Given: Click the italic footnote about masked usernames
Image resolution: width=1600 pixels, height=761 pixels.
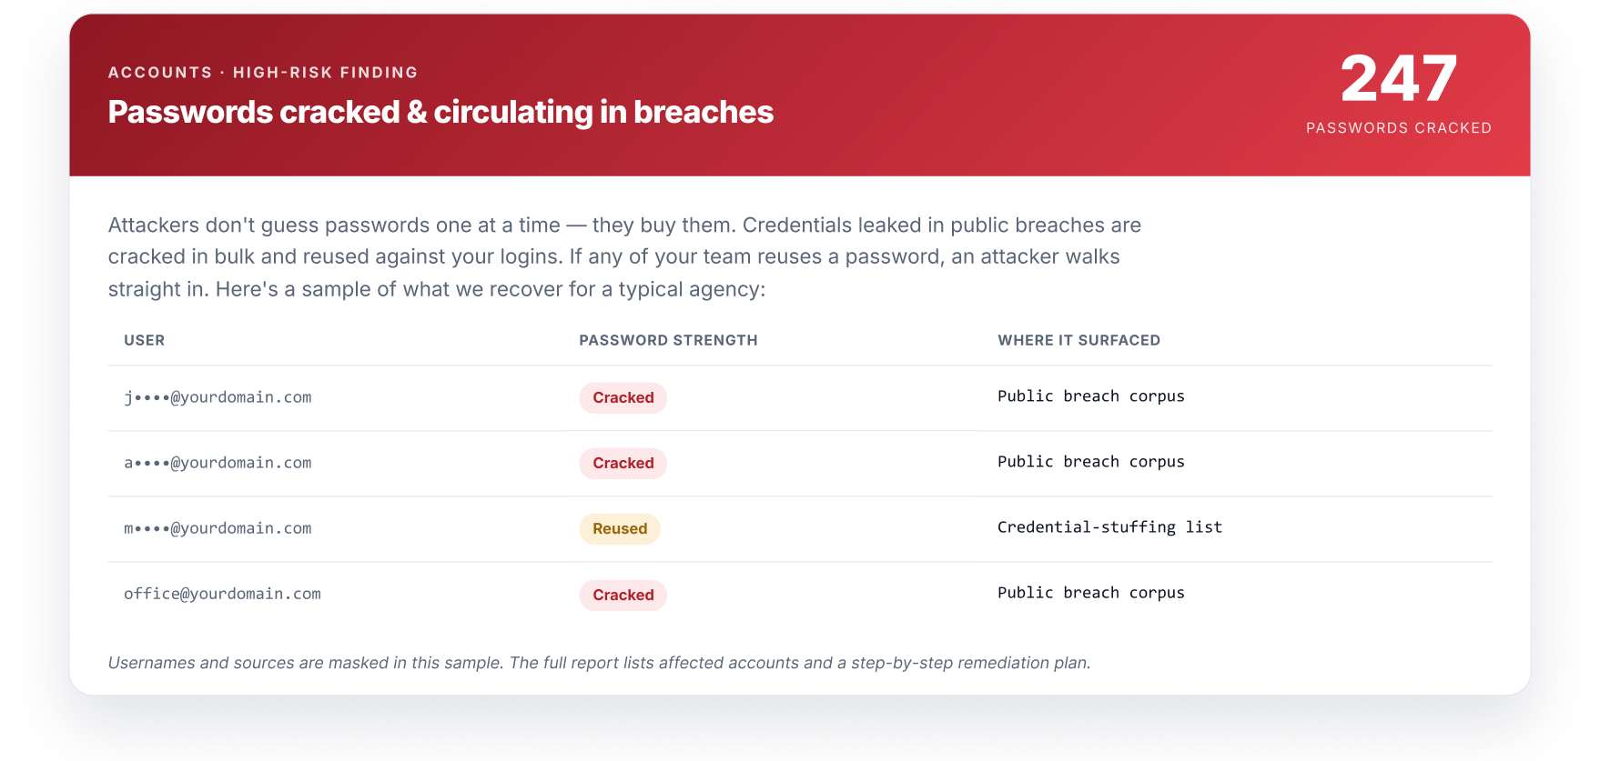Looking at the screenshot, I should (599, 663).
